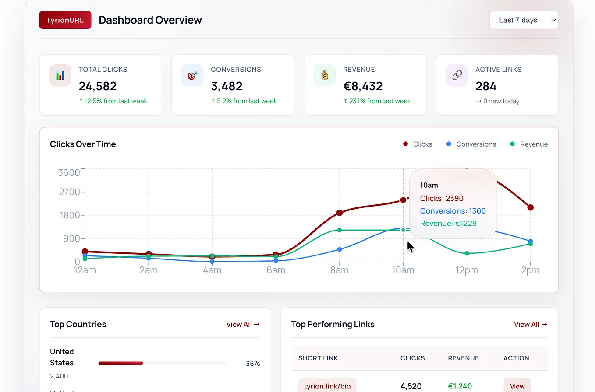Sort table by Revenue column header
This screenshot has height=392, width=595.
(463, 358)
